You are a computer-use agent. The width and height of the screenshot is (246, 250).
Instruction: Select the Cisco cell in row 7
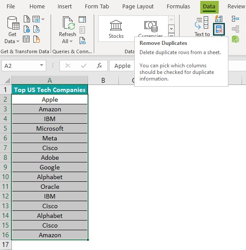(x=50, y=148)
